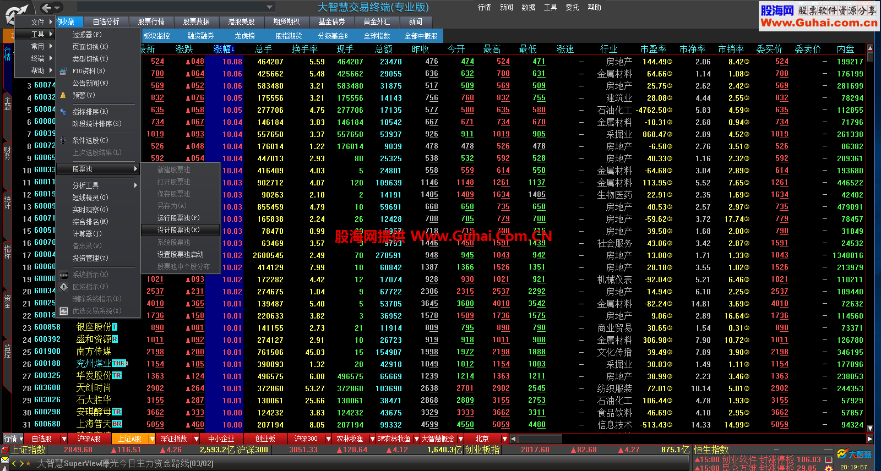
Task: Choose 设置股票池启动 in submenu
Action: (181, 254)
